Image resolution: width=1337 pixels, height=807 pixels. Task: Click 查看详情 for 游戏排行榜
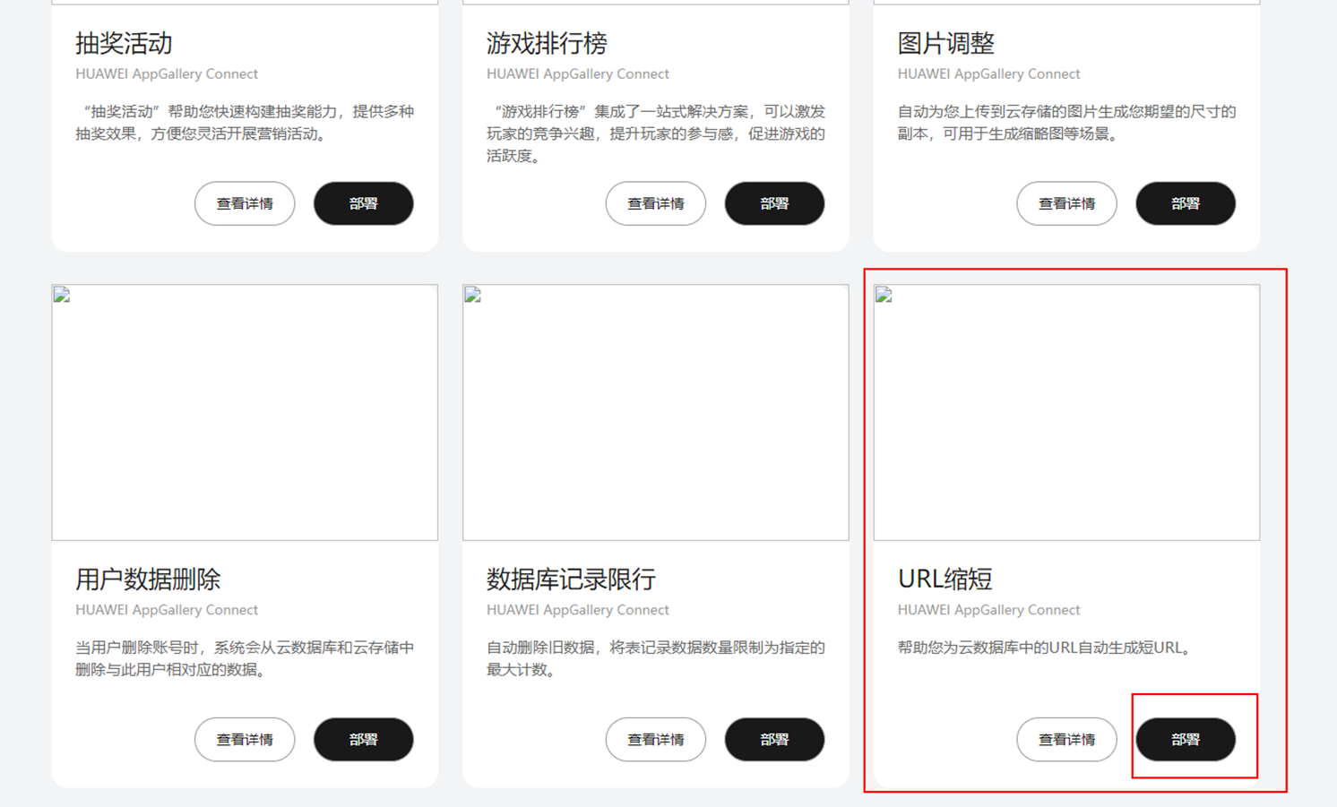656,203
